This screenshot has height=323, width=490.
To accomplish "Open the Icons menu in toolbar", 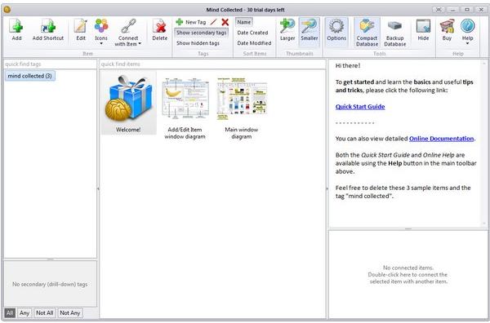I will (x=101, y=32).
